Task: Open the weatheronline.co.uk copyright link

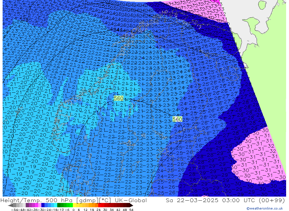Action: [x=265, y=208]
